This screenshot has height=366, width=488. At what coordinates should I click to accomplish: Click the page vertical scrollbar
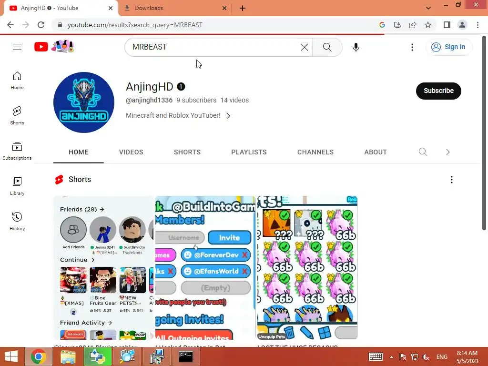484,134
